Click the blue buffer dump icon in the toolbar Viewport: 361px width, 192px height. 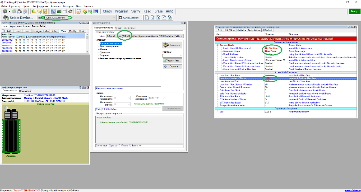coord(53,11)
